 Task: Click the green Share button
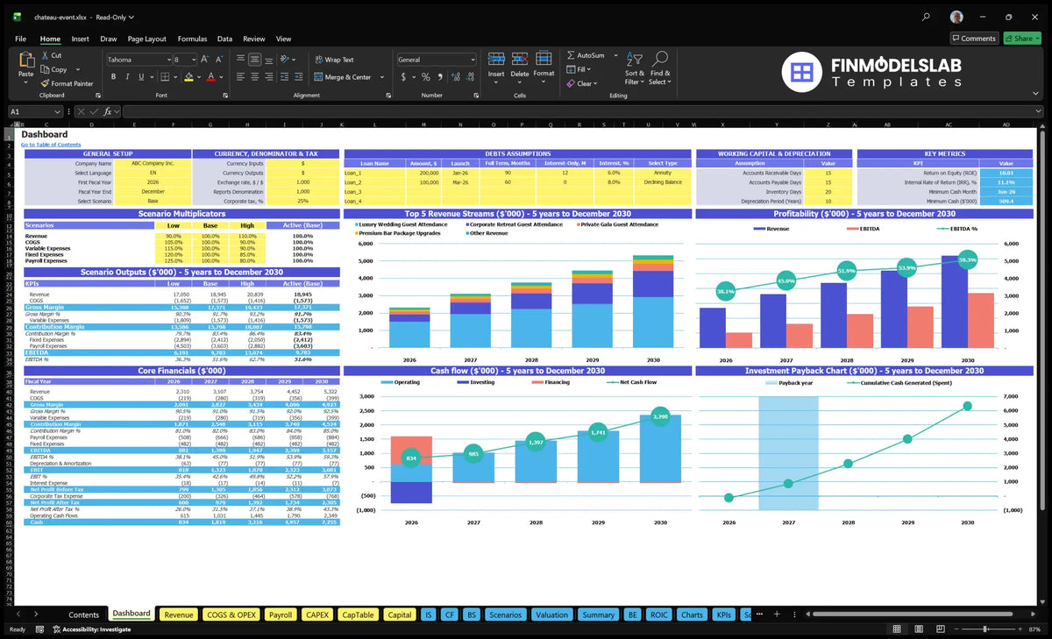[1022, 39]
